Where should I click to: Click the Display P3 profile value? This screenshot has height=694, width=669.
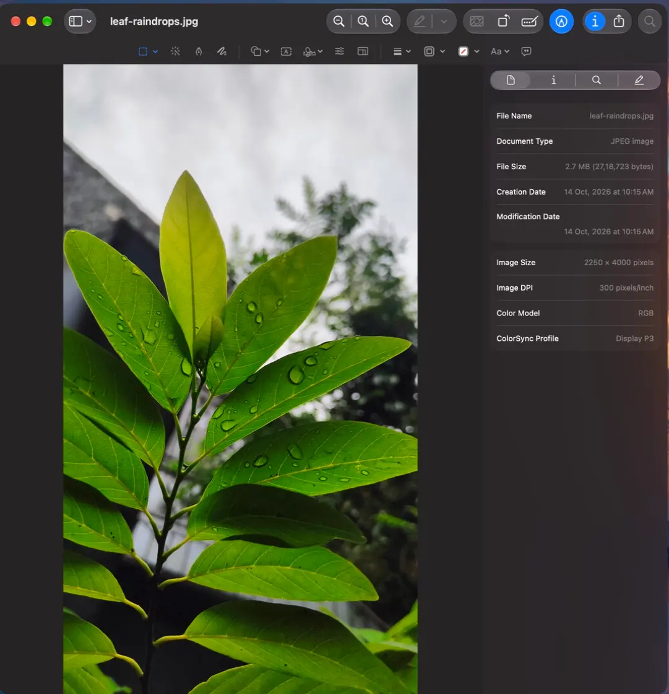(x=634, y=338)
